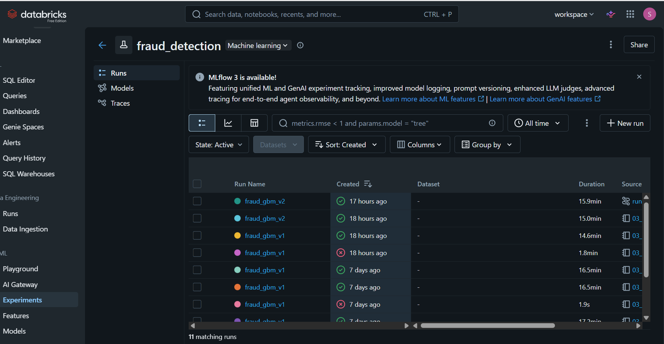Screen dimensions: 664x344
Task: Select the Runs tab in experiment nav
Action: tap(137, 73)
